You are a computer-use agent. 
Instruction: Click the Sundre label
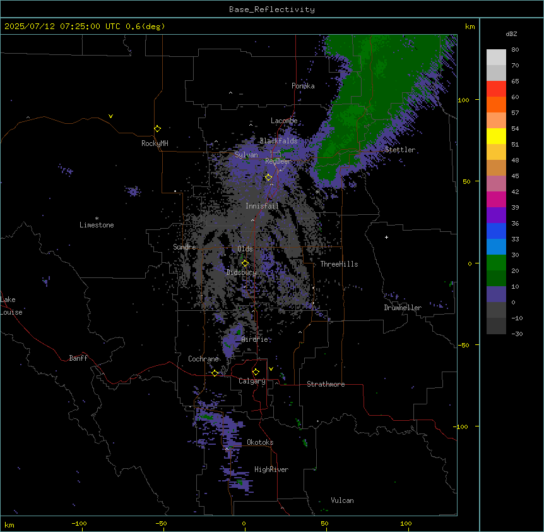[x=184, y=247]
